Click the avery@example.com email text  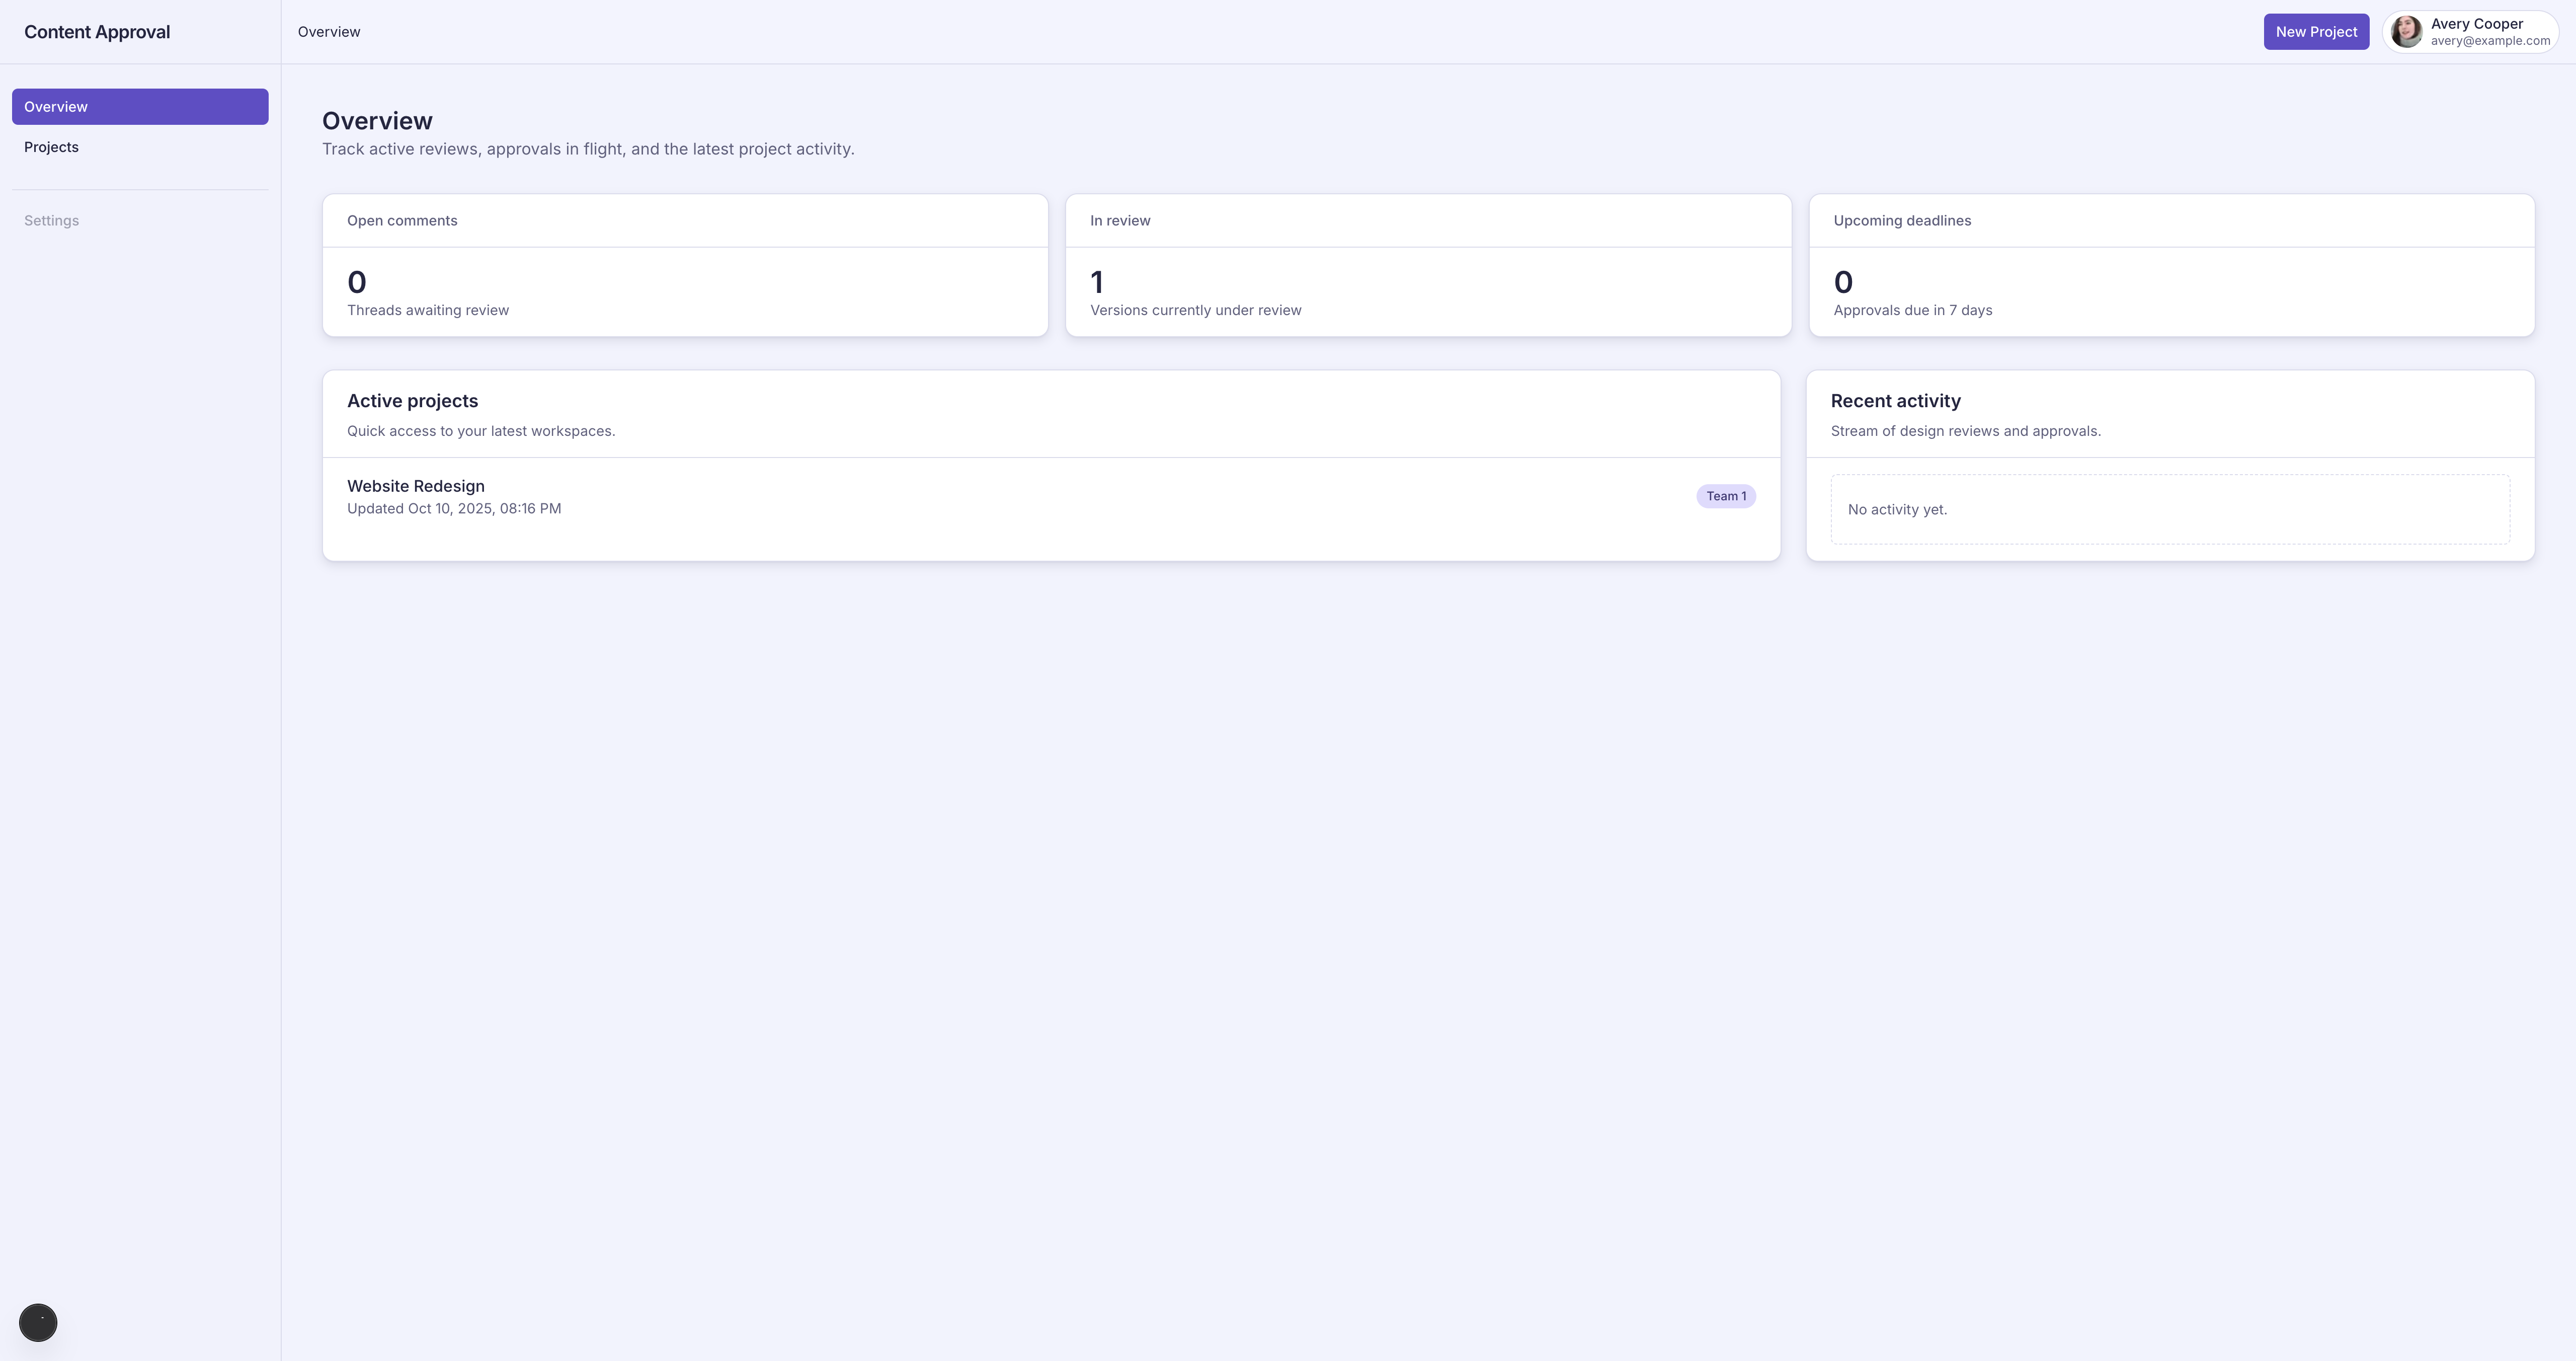point(2489,41)
